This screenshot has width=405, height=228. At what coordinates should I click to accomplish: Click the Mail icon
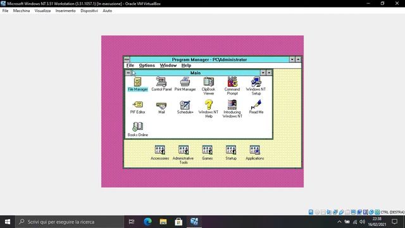tap(161, 107)
